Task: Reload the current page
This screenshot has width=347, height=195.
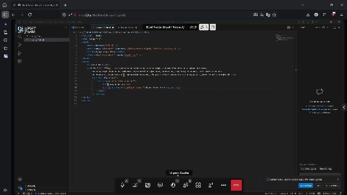Action: (x=30, y=15)
